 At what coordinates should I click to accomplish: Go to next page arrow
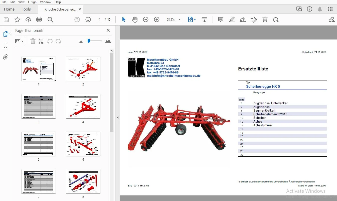tap(88, 20)
